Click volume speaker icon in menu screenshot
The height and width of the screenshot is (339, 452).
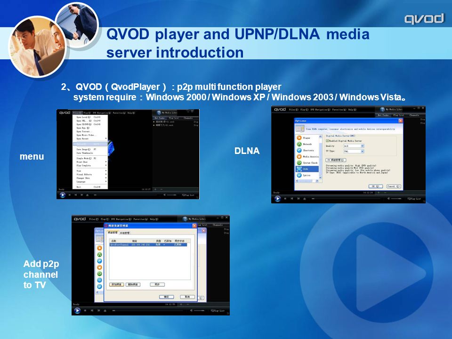pyautogui.click(x=165, y=195)
